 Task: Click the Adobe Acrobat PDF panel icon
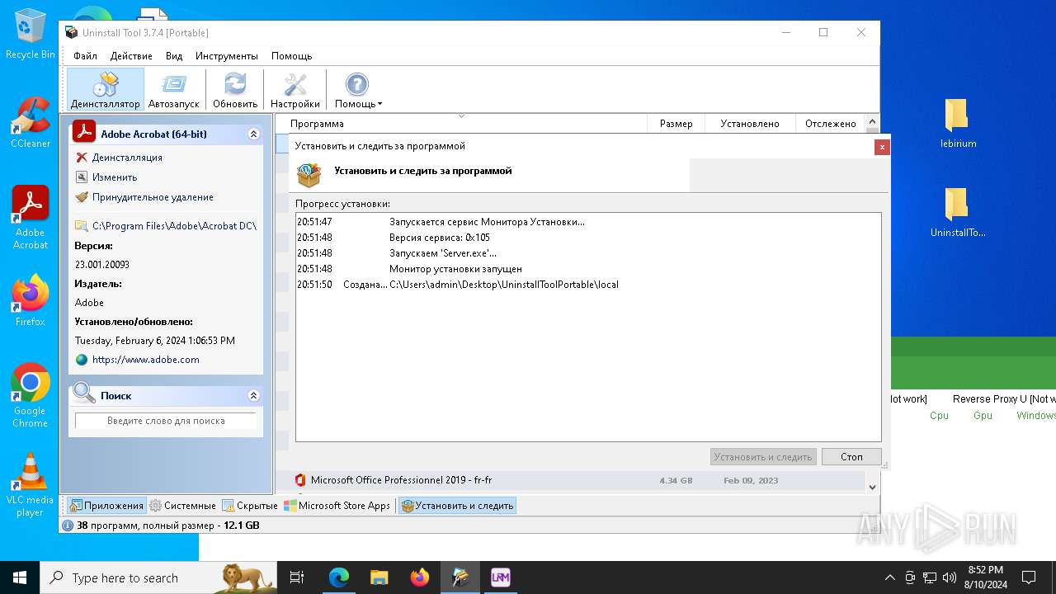84,132
